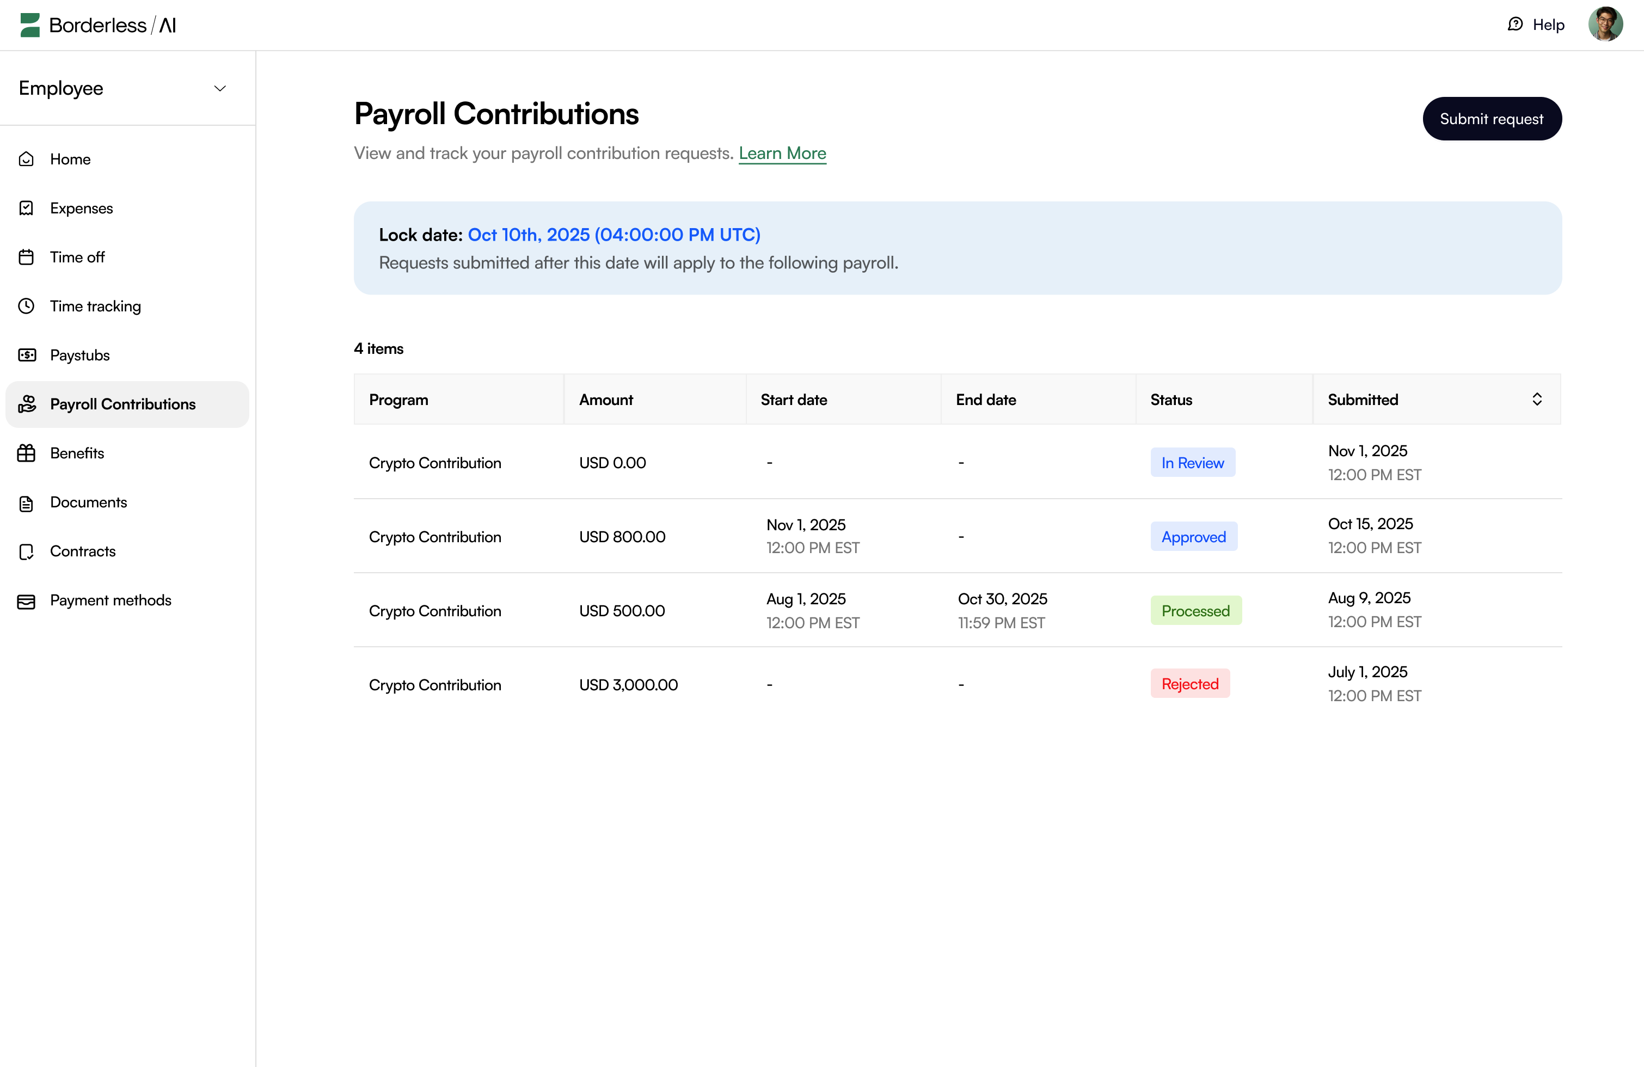The image size is (1644, 1067).
Task: Select Paystubs from the sidebar menu
Action: tap(79, 355)
